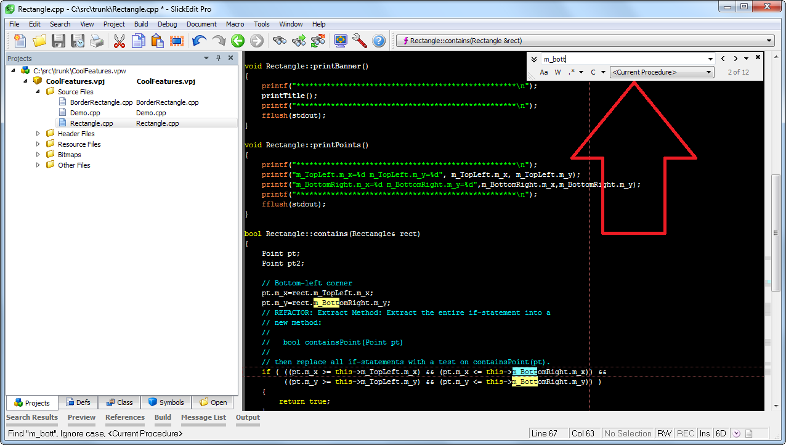Expand the Header Files folder
786x445 pixels.
point(38,133)
